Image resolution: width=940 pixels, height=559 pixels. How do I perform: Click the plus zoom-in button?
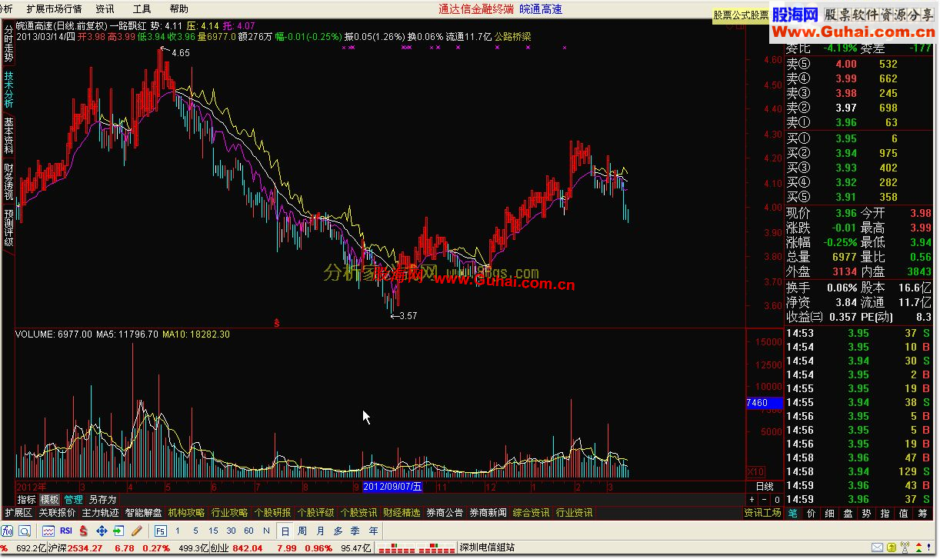coord(752,500)
